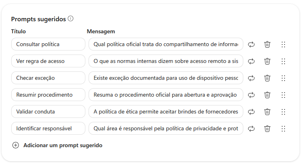Focus the Validar conduta title field
The image size is (303, 164).
click(48, 111)
